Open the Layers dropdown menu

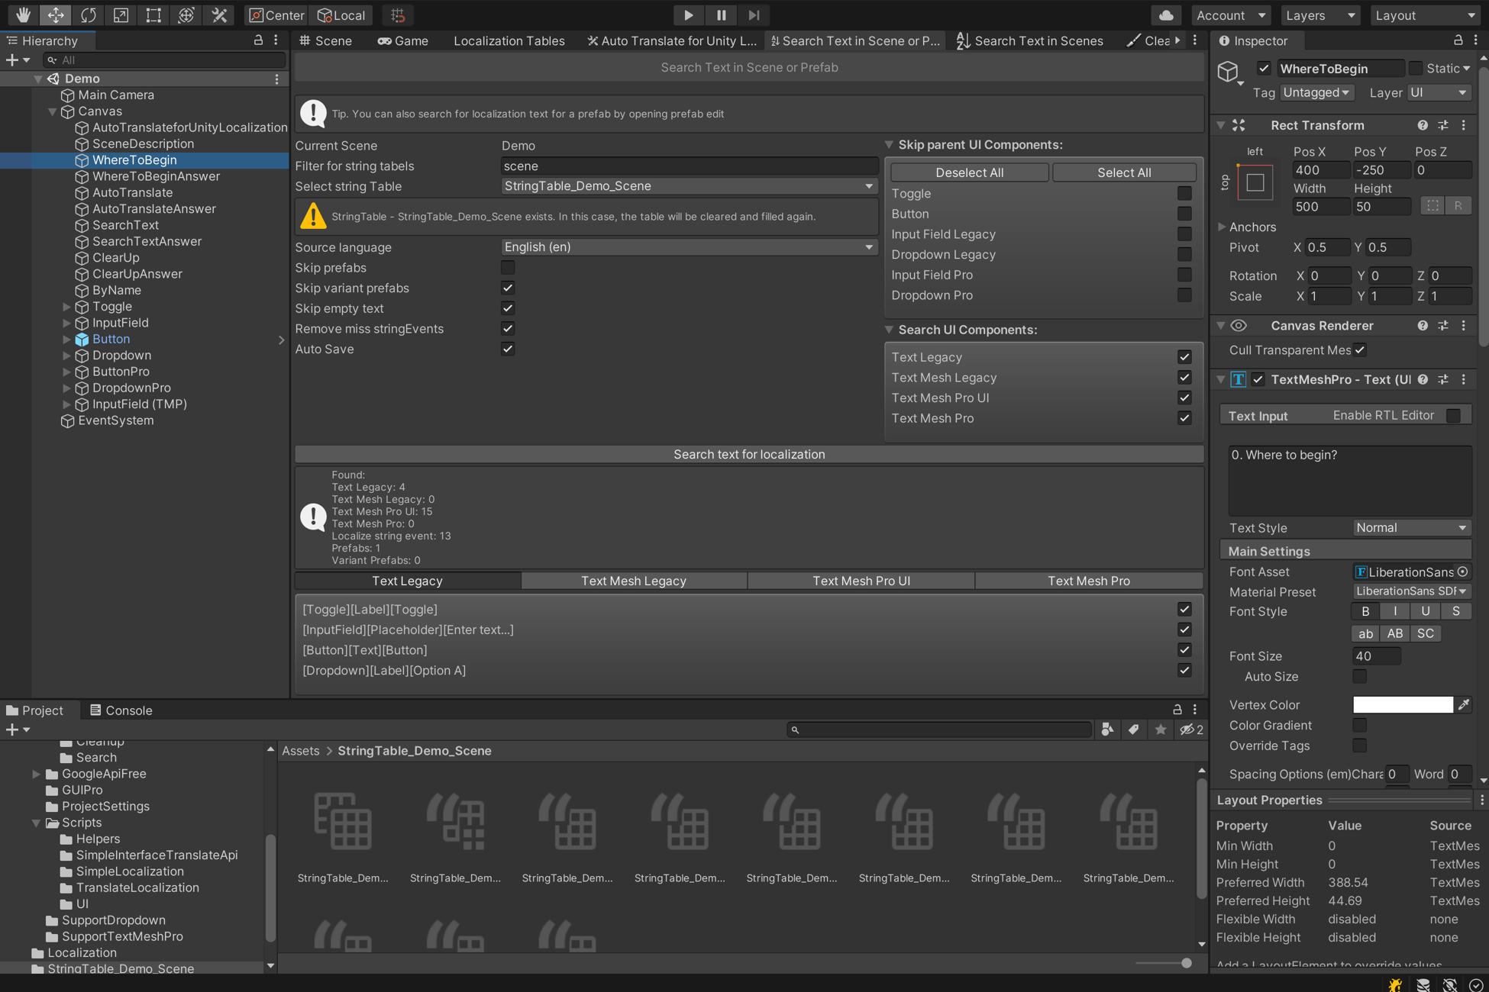point(1319,14)
